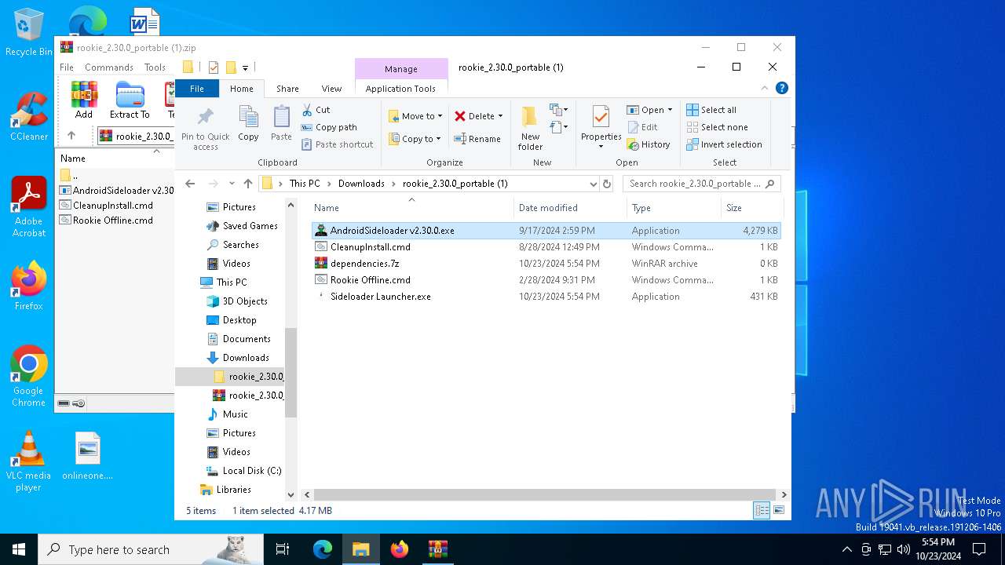Sort files by Type column
The width and height of the screenshot is (1005, 565).
pyautogui.click(x=674, y=208)
